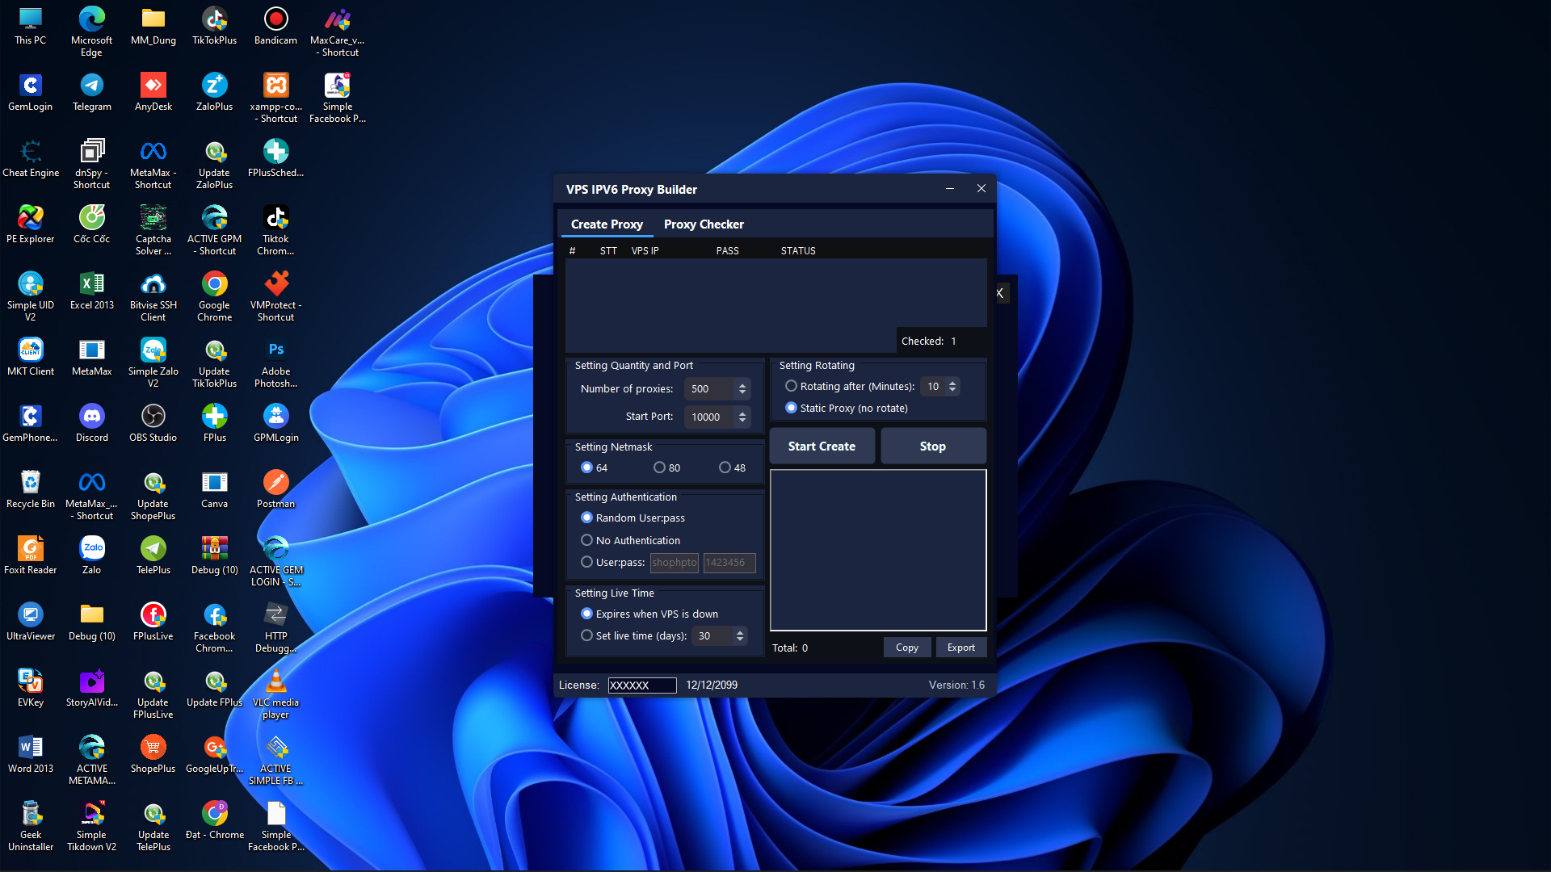Copy the generated proxy list
1551x872 pixels.
pos(907,648)
